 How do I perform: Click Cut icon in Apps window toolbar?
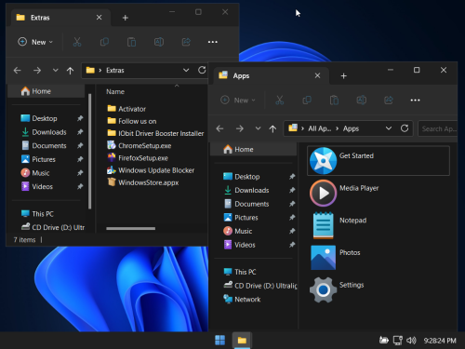pyautogui.click(x=280, y=101)
